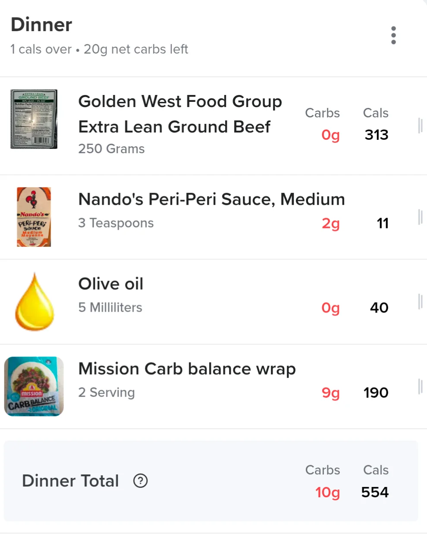Tap the Nando's Peri-Peri Sauce bottle image
The image size is (427, 537).
click(x=34, y=217)
